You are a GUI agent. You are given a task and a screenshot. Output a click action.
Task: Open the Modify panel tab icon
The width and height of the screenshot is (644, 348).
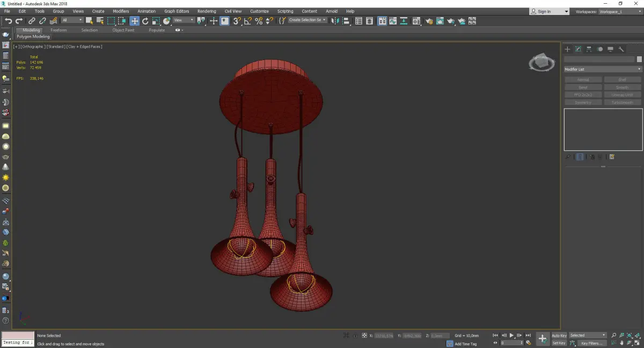pyautogui.click(x=578, y=49)
